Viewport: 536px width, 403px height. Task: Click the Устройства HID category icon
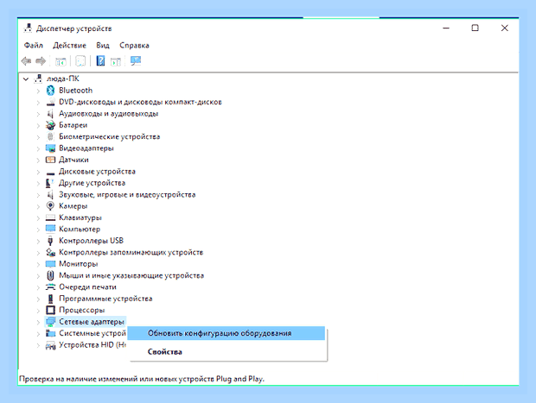click(x=51, y=345)
